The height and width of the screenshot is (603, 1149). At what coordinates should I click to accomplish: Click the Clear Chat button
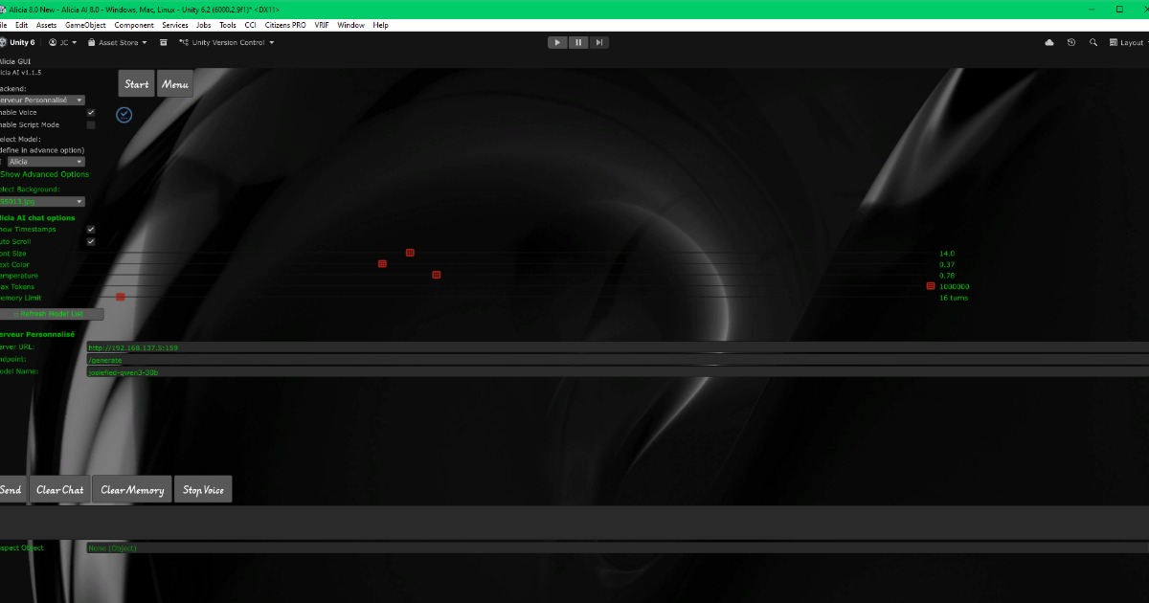pos(59,489)
